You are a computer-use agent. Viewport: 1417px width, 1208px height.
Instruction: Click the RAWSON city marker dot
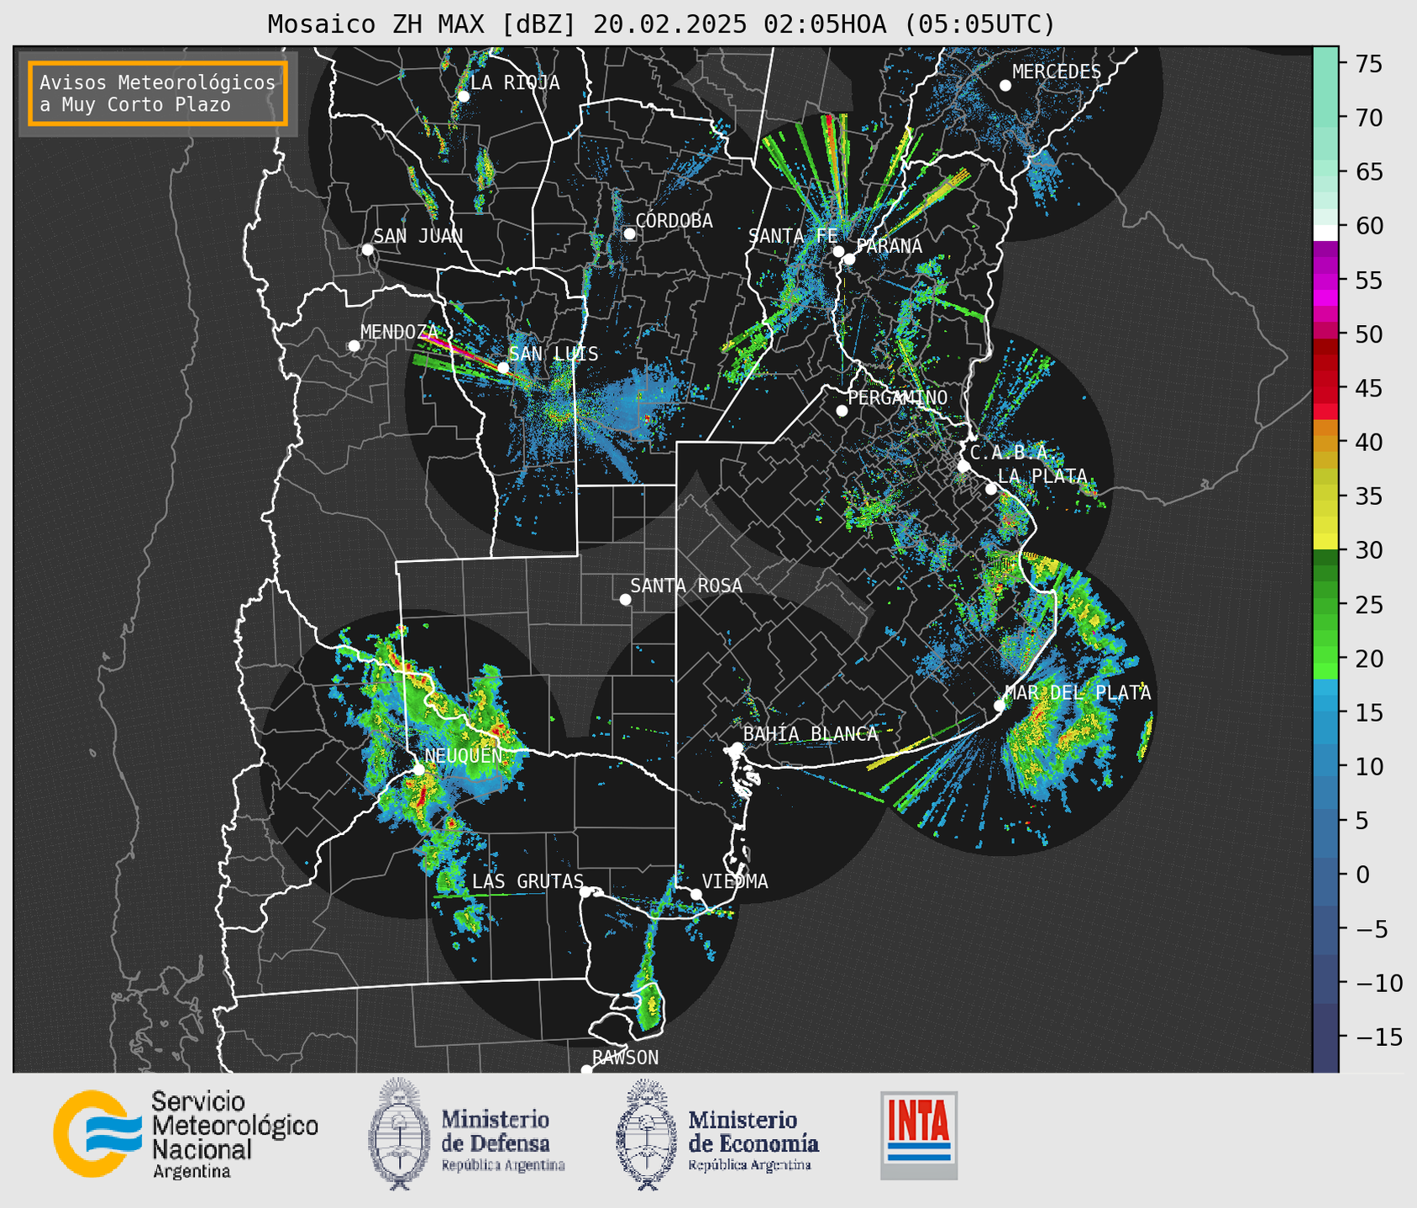[586, 1070]
